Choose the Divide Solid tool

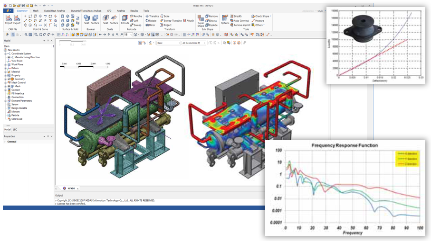pyautogui.click(x=105, y=19)
